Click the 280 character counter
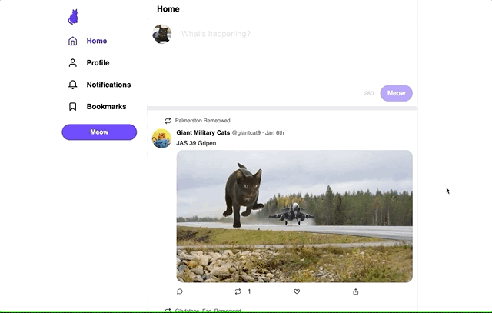Screen dimensions: 492x313 [369, 93]
